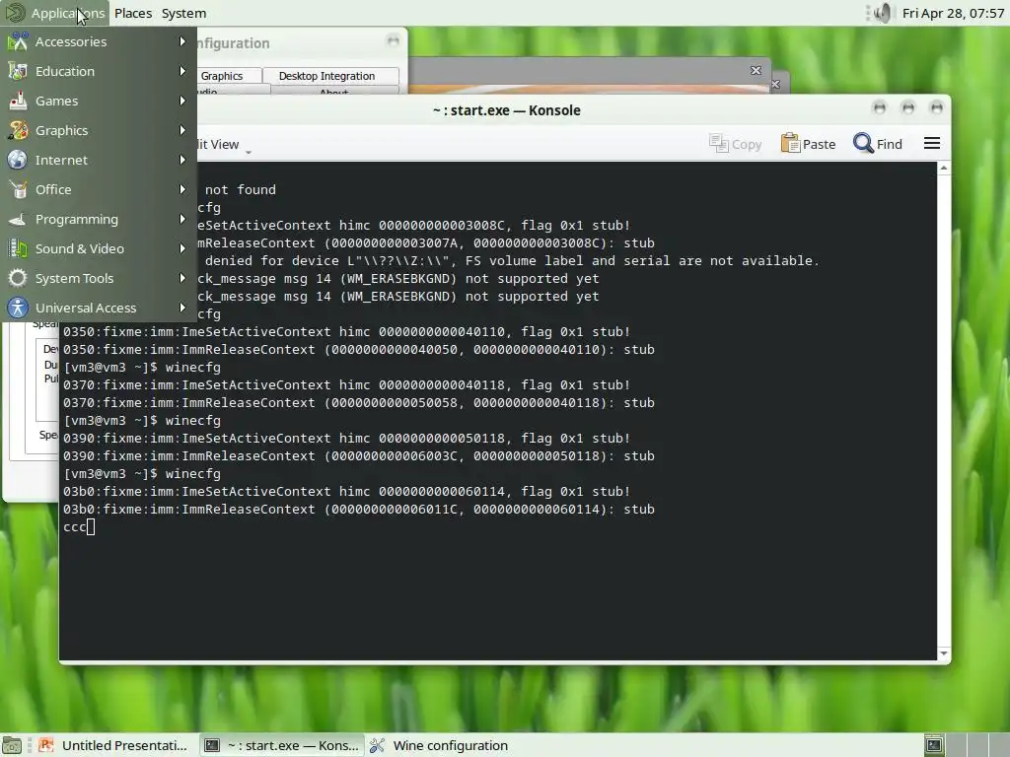
Task: Expand the Education submenu arrow
Action: point(182,71)
